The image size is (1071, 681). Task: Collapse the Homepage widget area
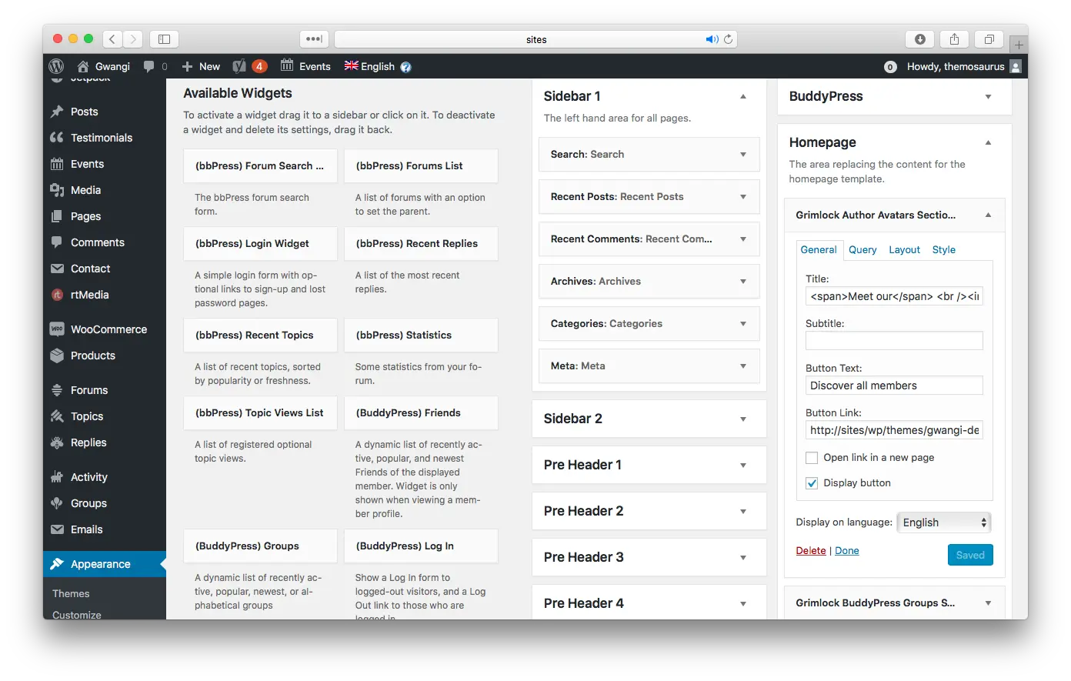coord(988,142)
